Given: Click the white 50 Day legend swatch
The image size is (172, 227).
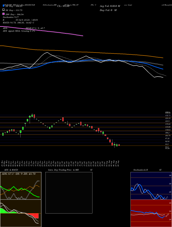Looking at the screenshot, I should point(3,10).
